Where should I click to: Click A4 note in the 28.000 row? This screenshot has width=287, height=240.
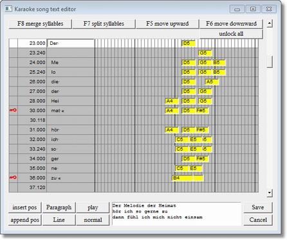tap(172, 101)
